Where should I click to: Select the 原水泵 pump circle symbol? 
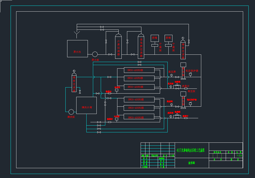point(95,54)
